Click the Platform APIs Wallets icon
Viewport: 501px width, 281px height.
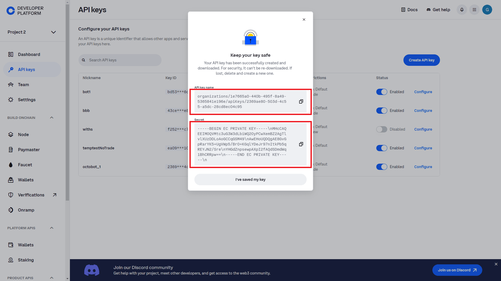click(11, 245)
